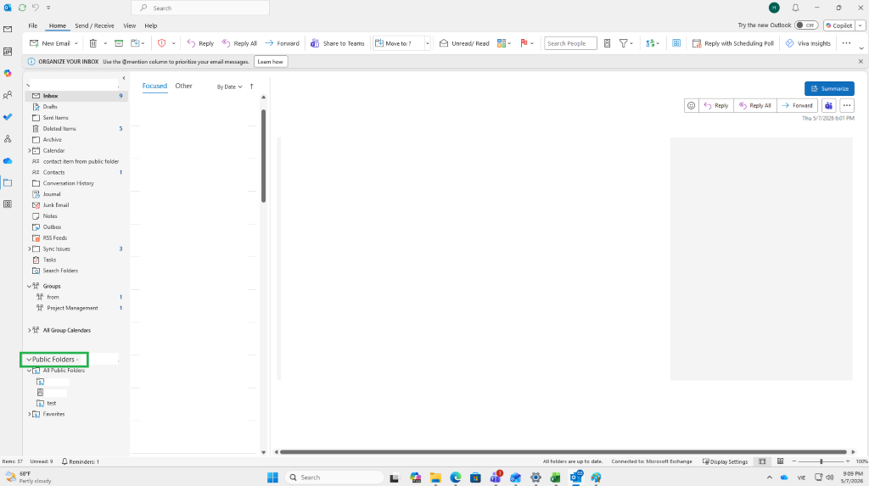
Task: Expand the Favorites public folder
Action: 30,414
